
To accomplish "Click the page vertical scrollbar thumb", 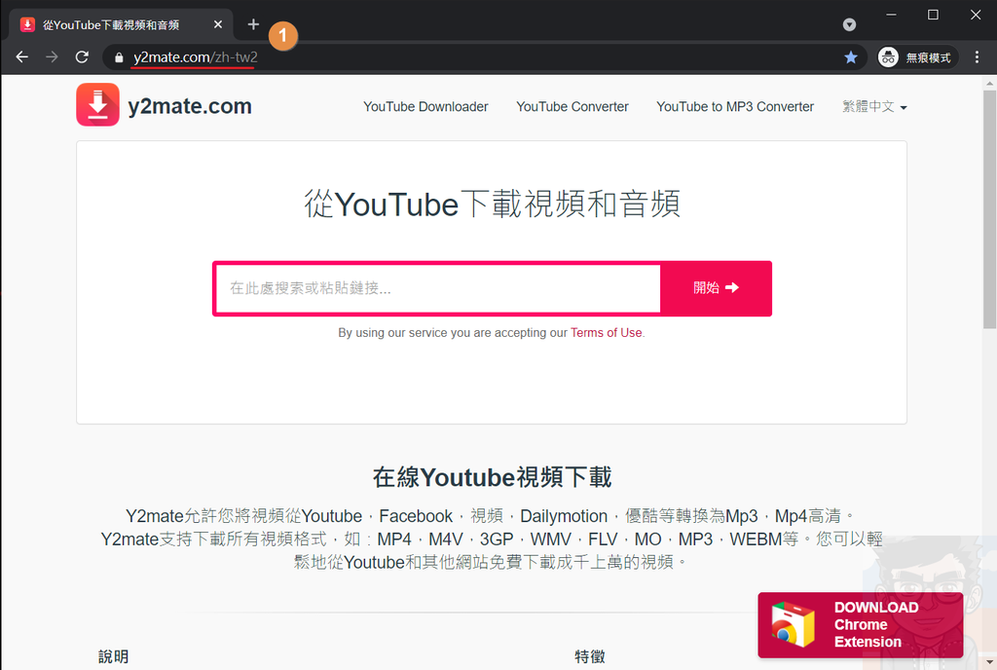I will (990, 209).
